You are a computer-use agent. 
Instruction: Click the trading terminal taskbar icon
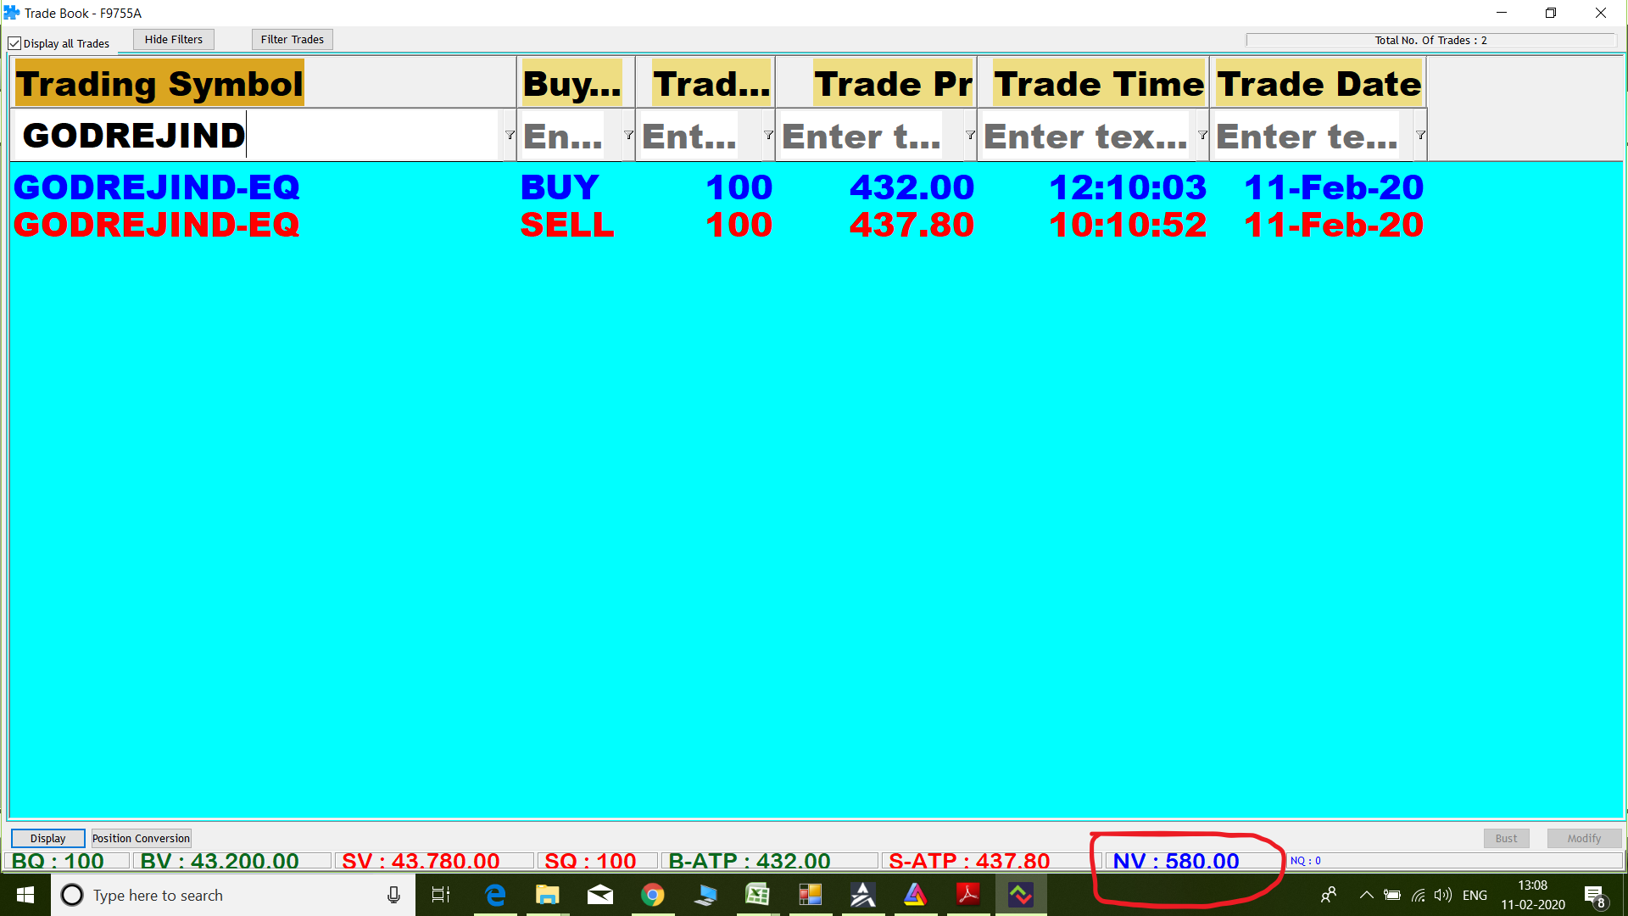tap(1020, 895)
